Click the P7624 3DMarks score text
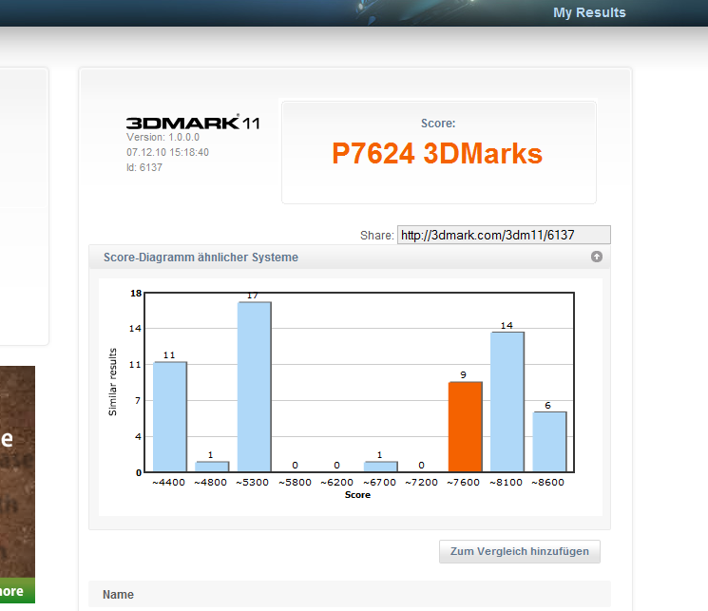This screenshot has width=708, height=611. tap(437, 154)
